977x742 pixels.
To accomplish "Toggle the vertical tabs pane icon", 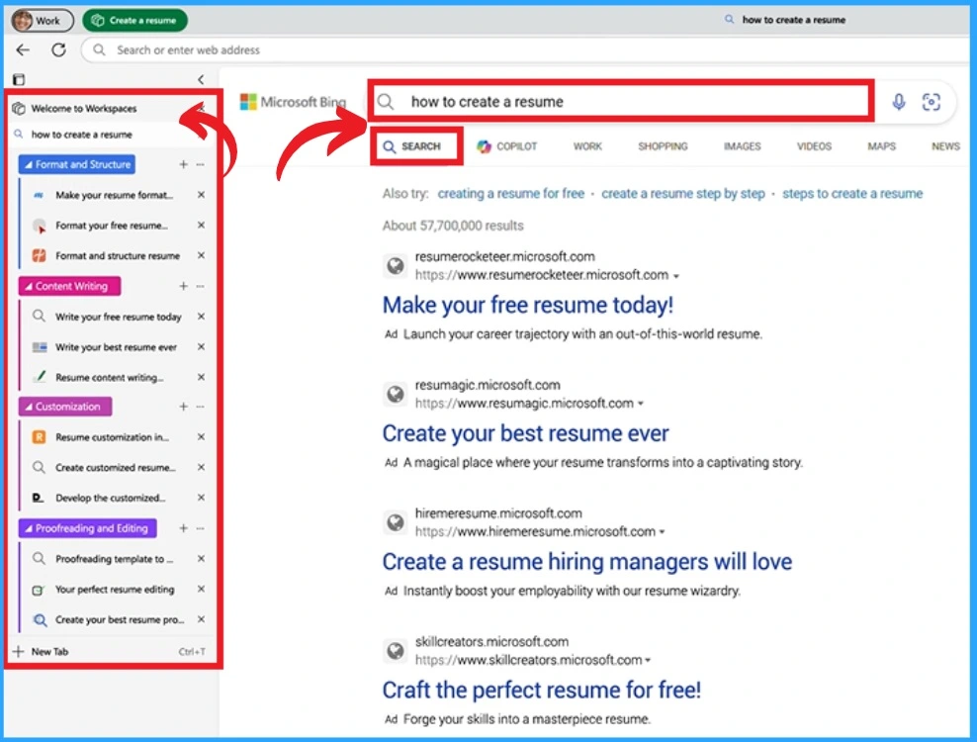I will (x=19, y=79).
